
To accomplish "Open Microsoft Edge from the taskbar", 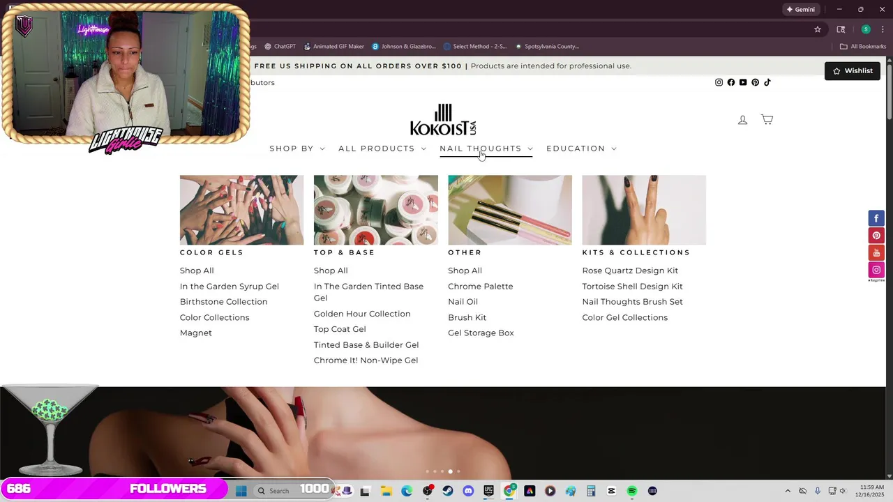I will click(407, 491).
